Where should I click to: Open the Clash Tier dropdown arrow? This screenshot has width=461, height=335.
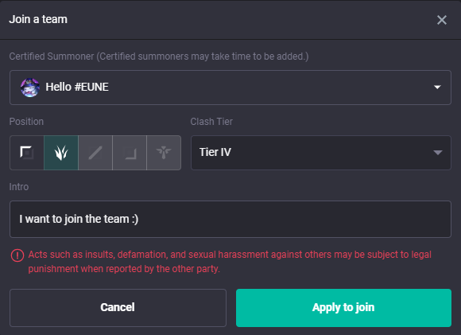[438, 153]
